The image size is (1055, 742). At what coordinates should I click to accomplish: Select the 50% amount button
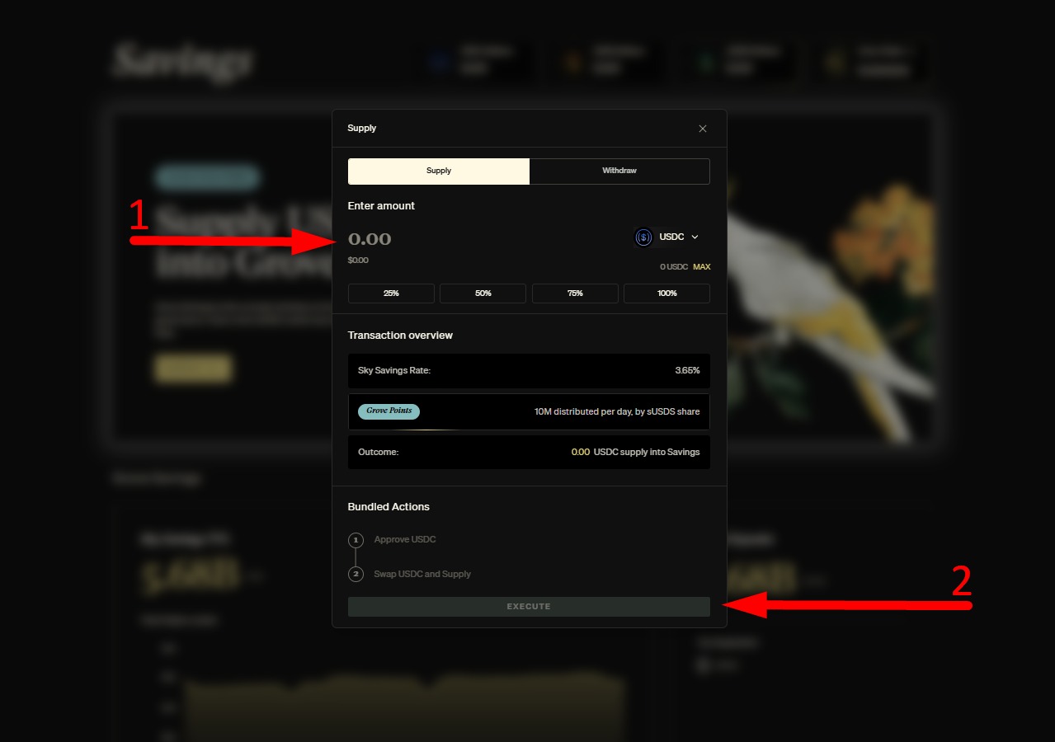click(483, 294)
